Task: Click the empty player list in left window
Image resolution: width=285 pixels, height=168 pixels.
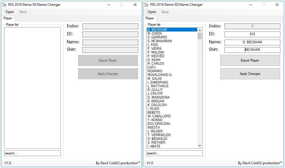Action: (33, 88)
